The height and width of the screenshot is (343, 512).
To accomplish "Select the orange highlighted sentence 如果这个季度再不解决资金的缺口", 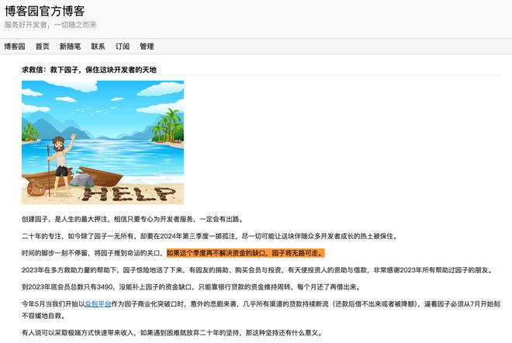I will tap(246, 253).
